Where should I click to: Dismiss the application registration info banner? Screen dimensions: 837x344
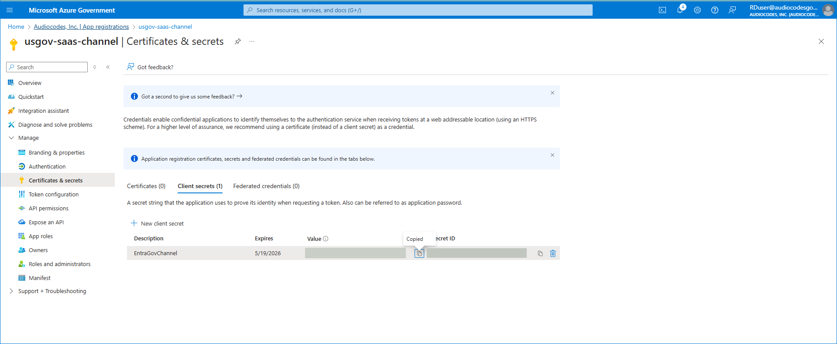coord(552,155)
